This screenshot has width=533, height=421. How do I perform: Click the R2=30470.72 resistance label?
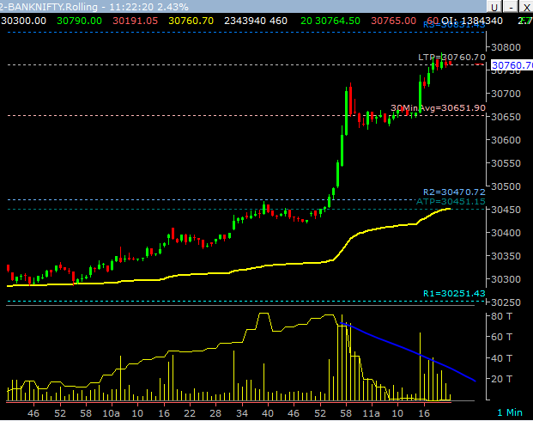(454, 192)
